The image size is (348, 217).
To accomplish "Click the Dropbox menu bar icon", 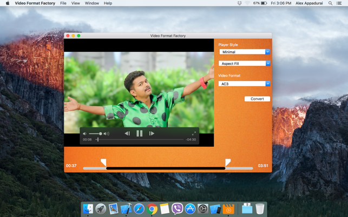I will pyautogui.click(x=239, y=3).
